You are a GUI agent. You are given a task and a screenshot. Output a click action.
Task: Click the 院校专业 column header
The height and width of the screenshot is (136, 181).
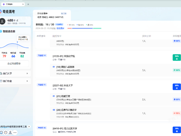57,36
